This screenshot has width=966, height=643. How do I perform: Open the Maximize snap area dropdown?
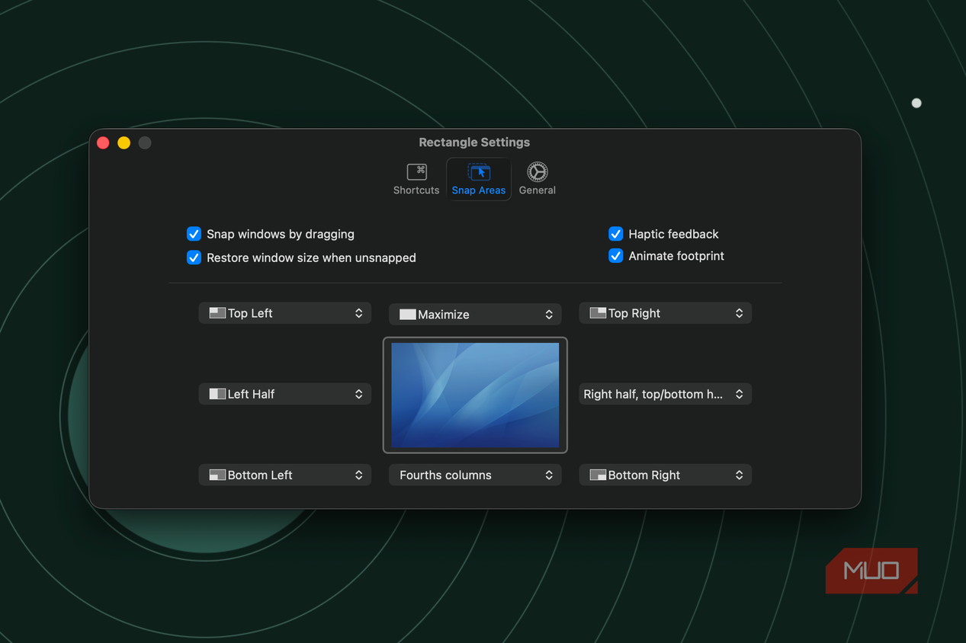(475, 315)
